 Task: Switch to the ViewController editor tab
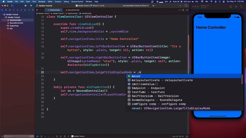click(x=54, y=10)
